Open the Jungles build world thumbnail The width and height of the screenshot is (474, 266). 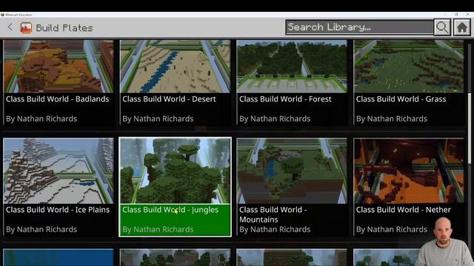[x=175, y=171]
